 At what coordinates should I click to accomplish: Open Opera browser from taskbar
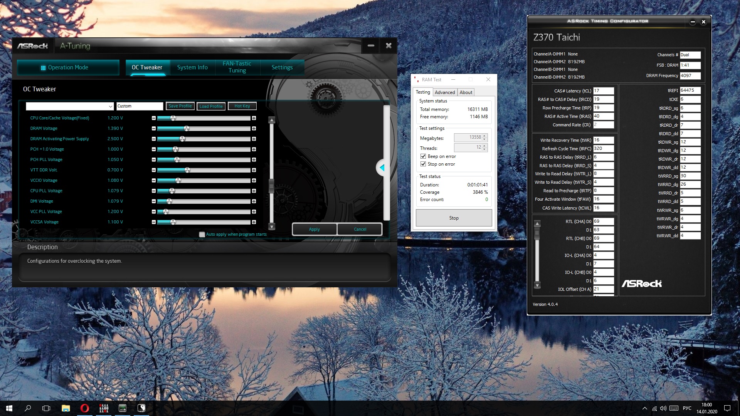[85, 408]
